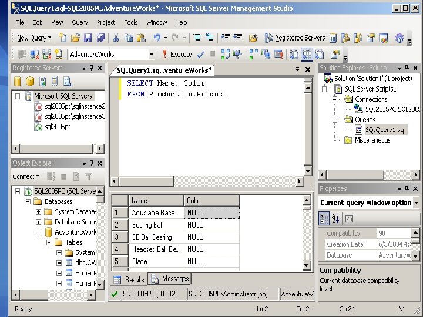The height and width of the screenshot is (317, 423).
Task: Click the Copy icon in toolbar
Action: click(x=129, y=38)
